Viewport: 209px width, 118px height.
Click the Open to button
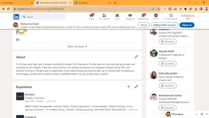(x=187, y=25)
